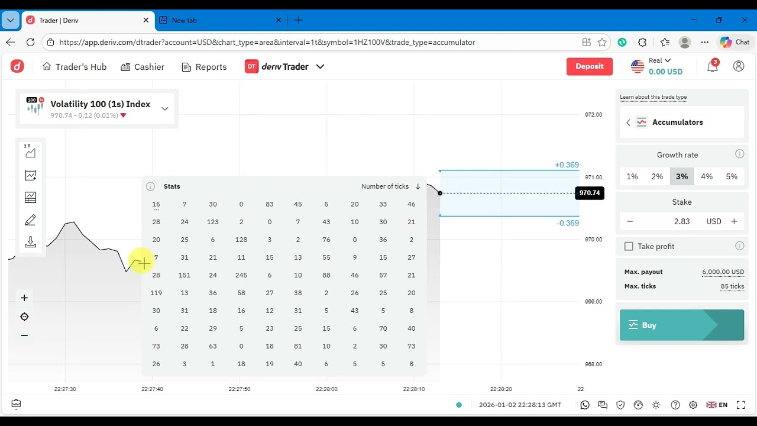Enter fullscreen mode icon
This screenshot has height=426, width=757.
(740, 405)
